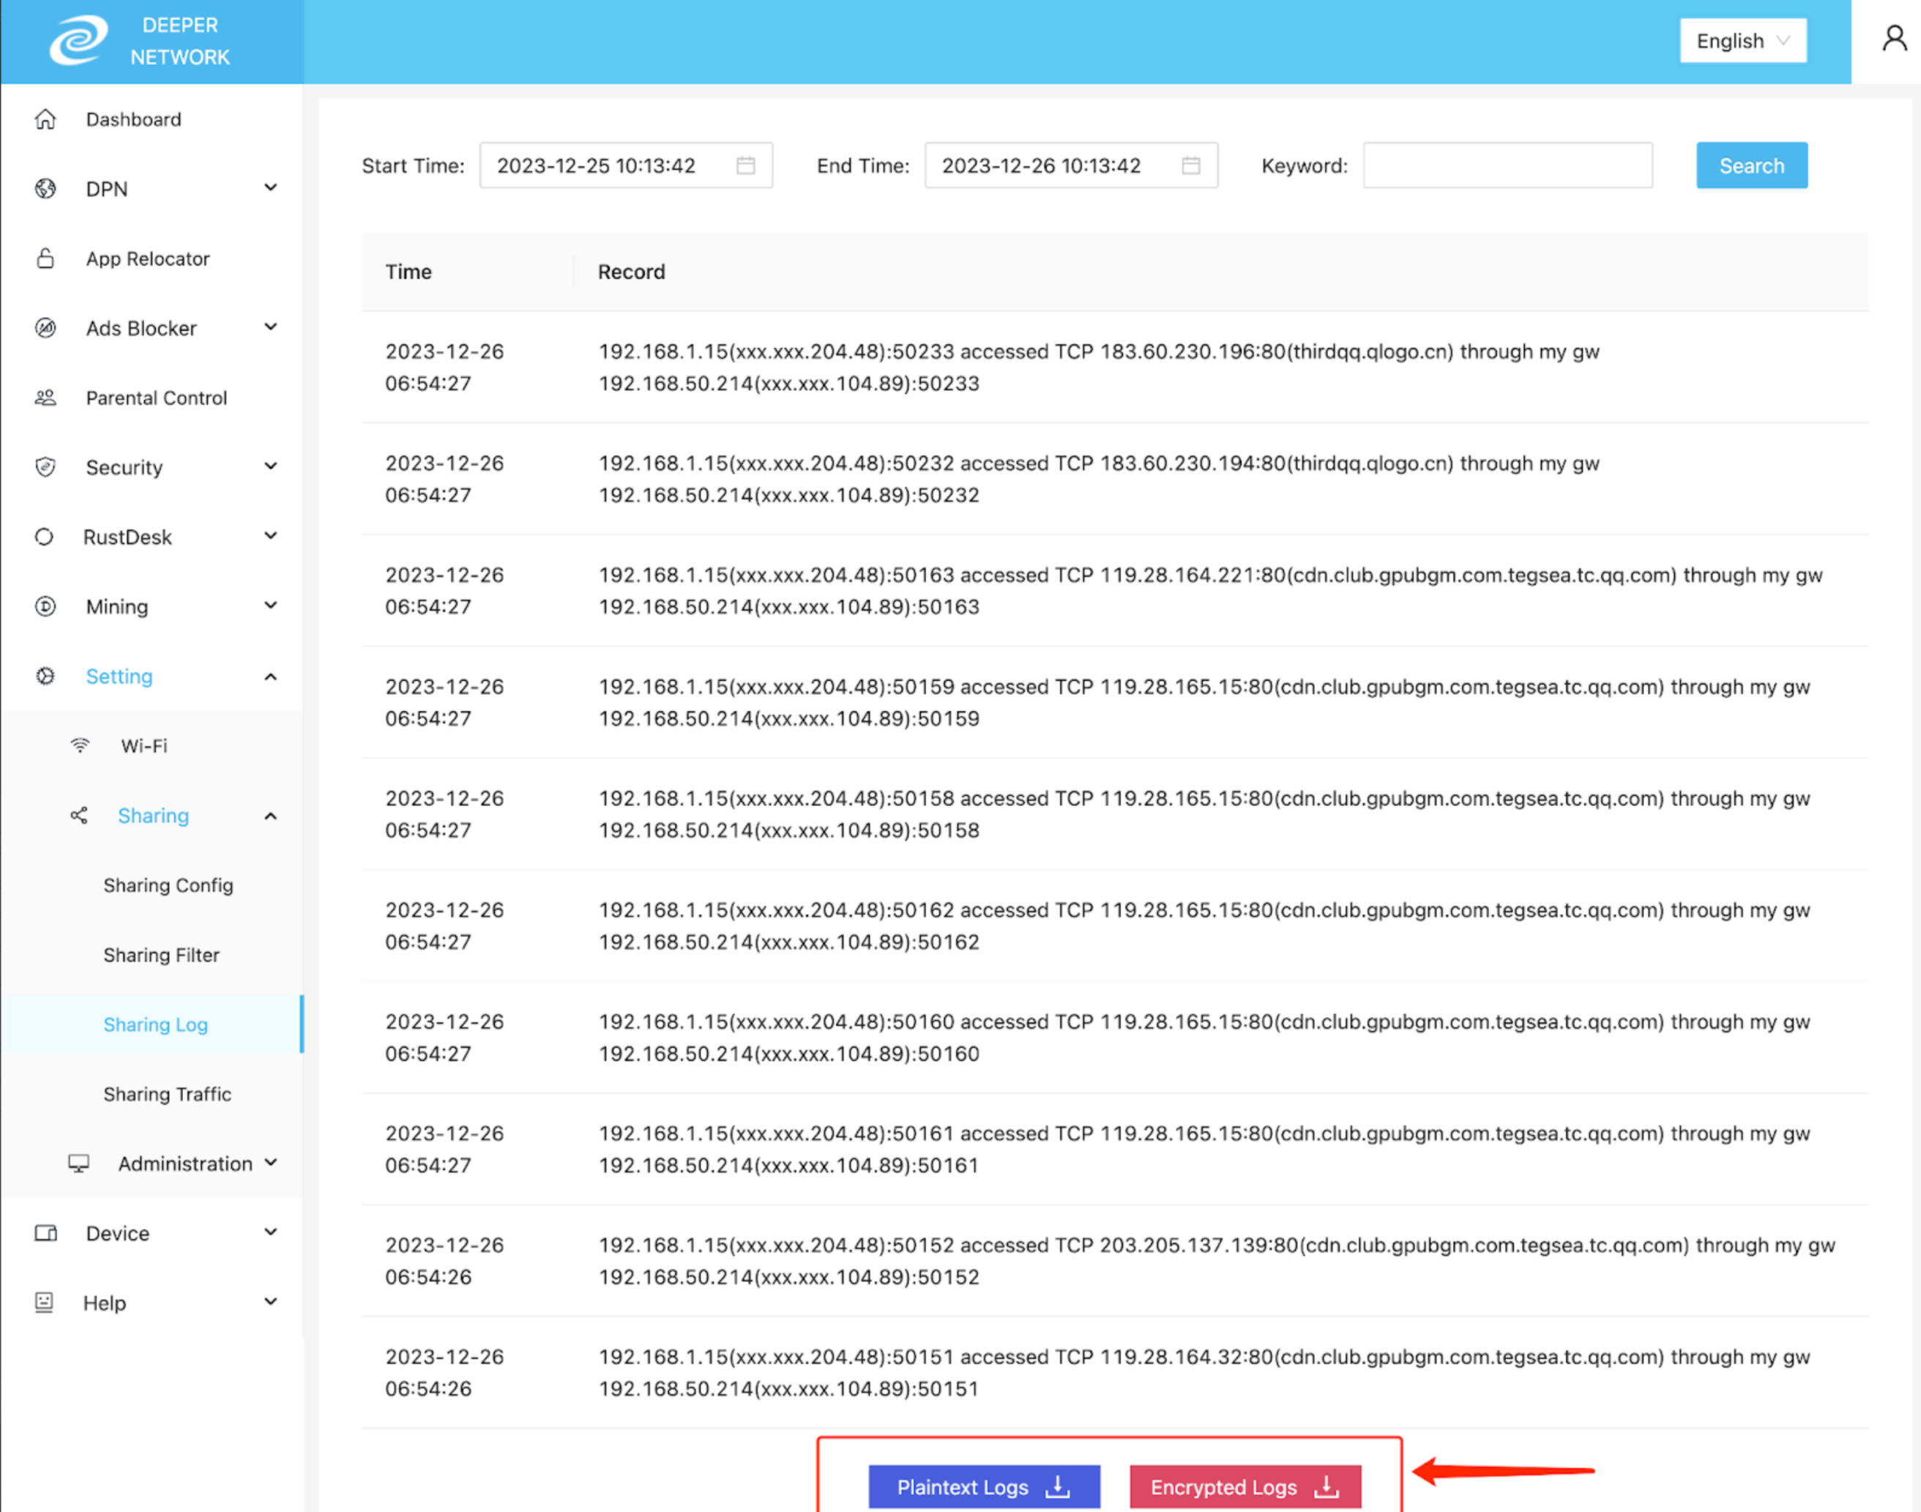Select record ending with port 50232
The image size is (1921, 1512).
[x=1114, y=479]
